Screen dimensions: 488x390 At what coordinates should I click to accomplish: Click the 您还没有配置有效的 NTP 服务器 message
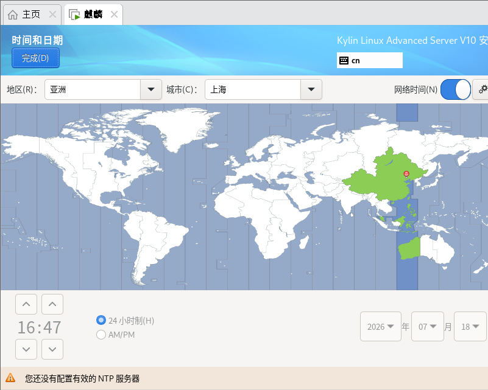[x=82, y=378]
